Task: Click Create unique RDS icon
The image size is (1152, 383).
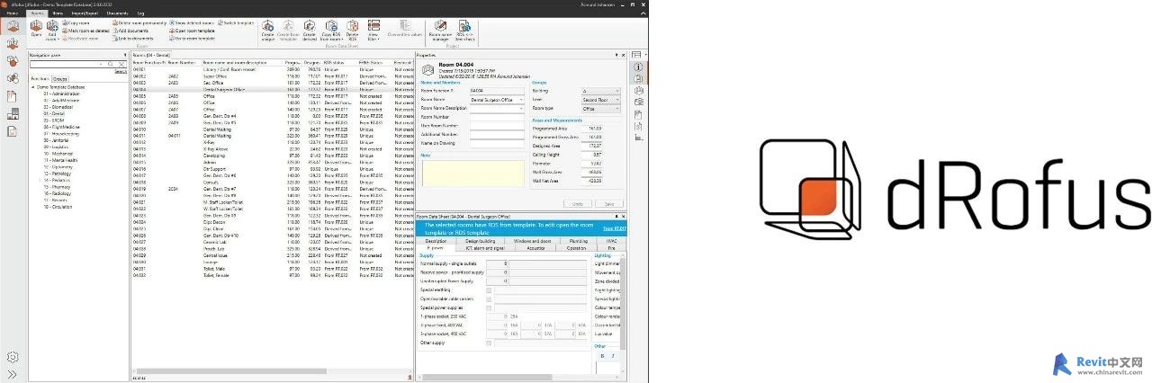Action: coord(268,30)
